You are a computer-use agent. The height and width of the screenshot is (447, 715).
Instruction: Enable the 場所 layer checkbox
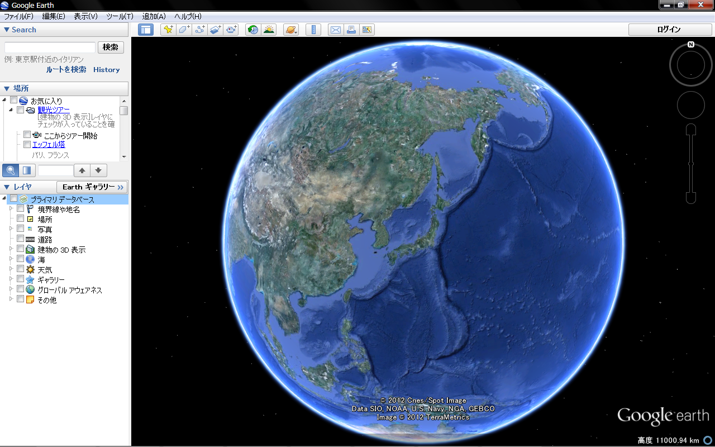click(x=21, y=218)
